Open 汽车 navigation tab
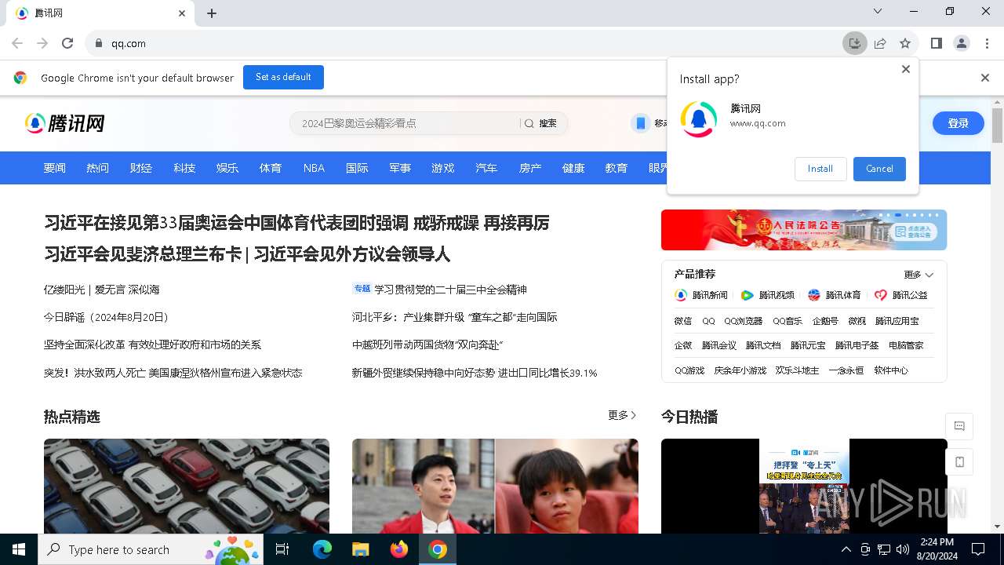This screenshot has height=565, width=1004. point(486,168)
